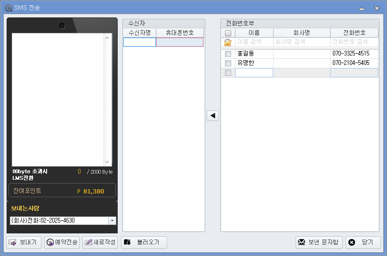The image size is (387, 256).
Task: Tick the checkbox for 홍길동
Action: (228, 54)
